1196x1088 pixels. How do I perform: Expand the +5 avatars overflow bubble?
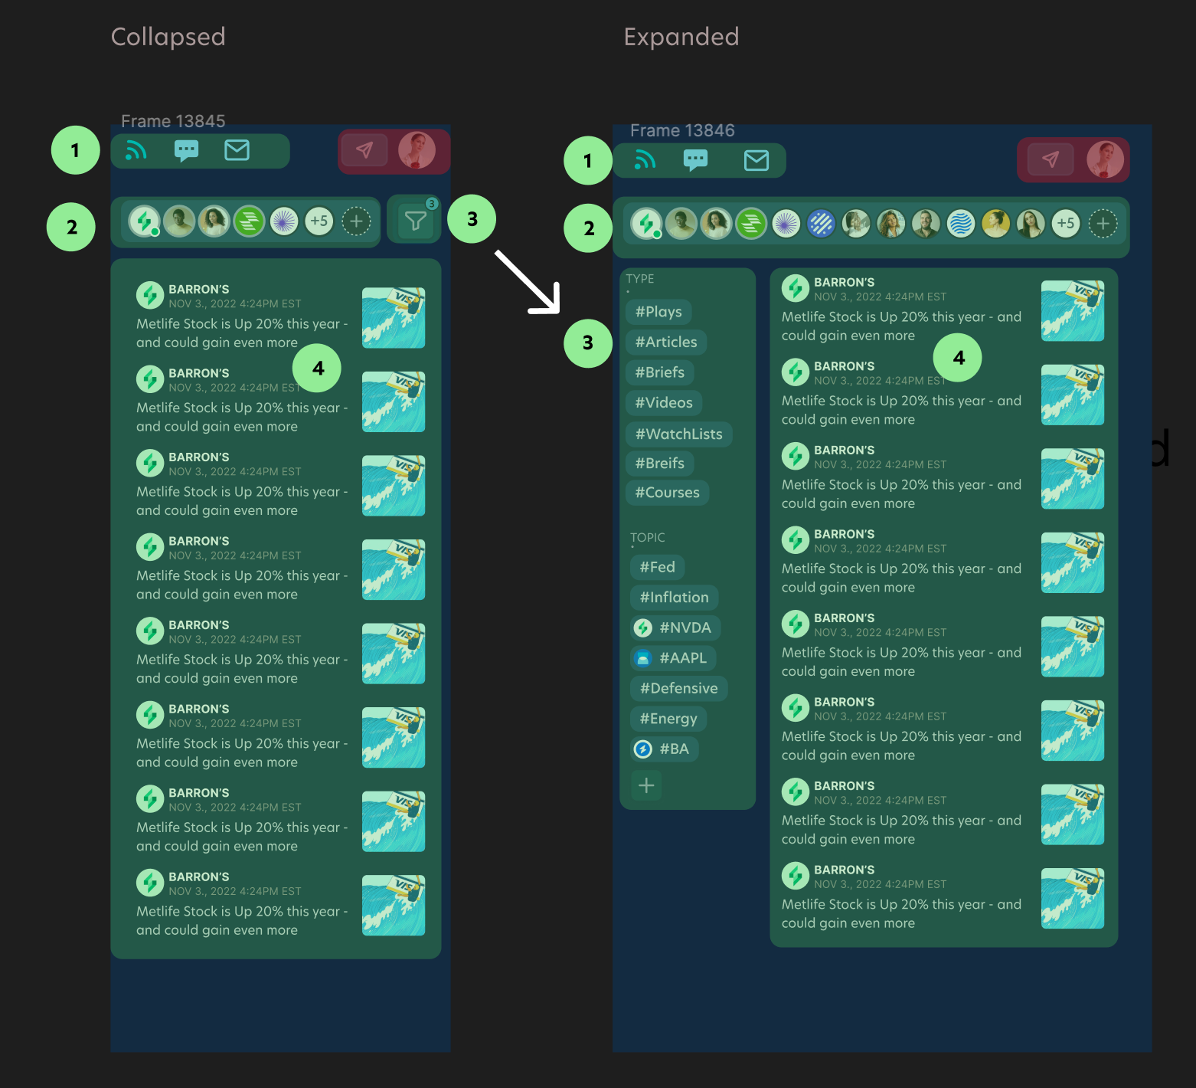click(319, 221)
